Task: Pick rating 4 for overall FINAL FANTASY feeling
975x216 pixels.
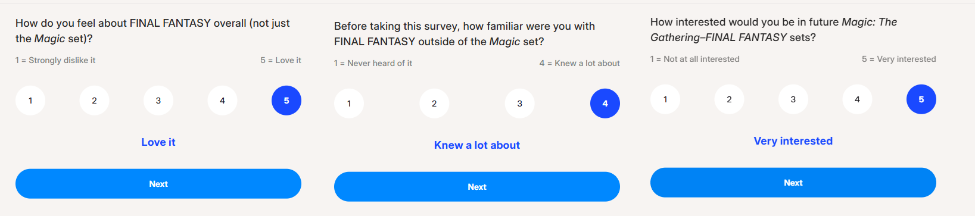Action: tap(222, 101)
